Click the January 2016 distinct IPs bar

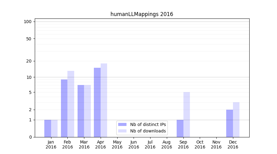(x=48, y=128)
